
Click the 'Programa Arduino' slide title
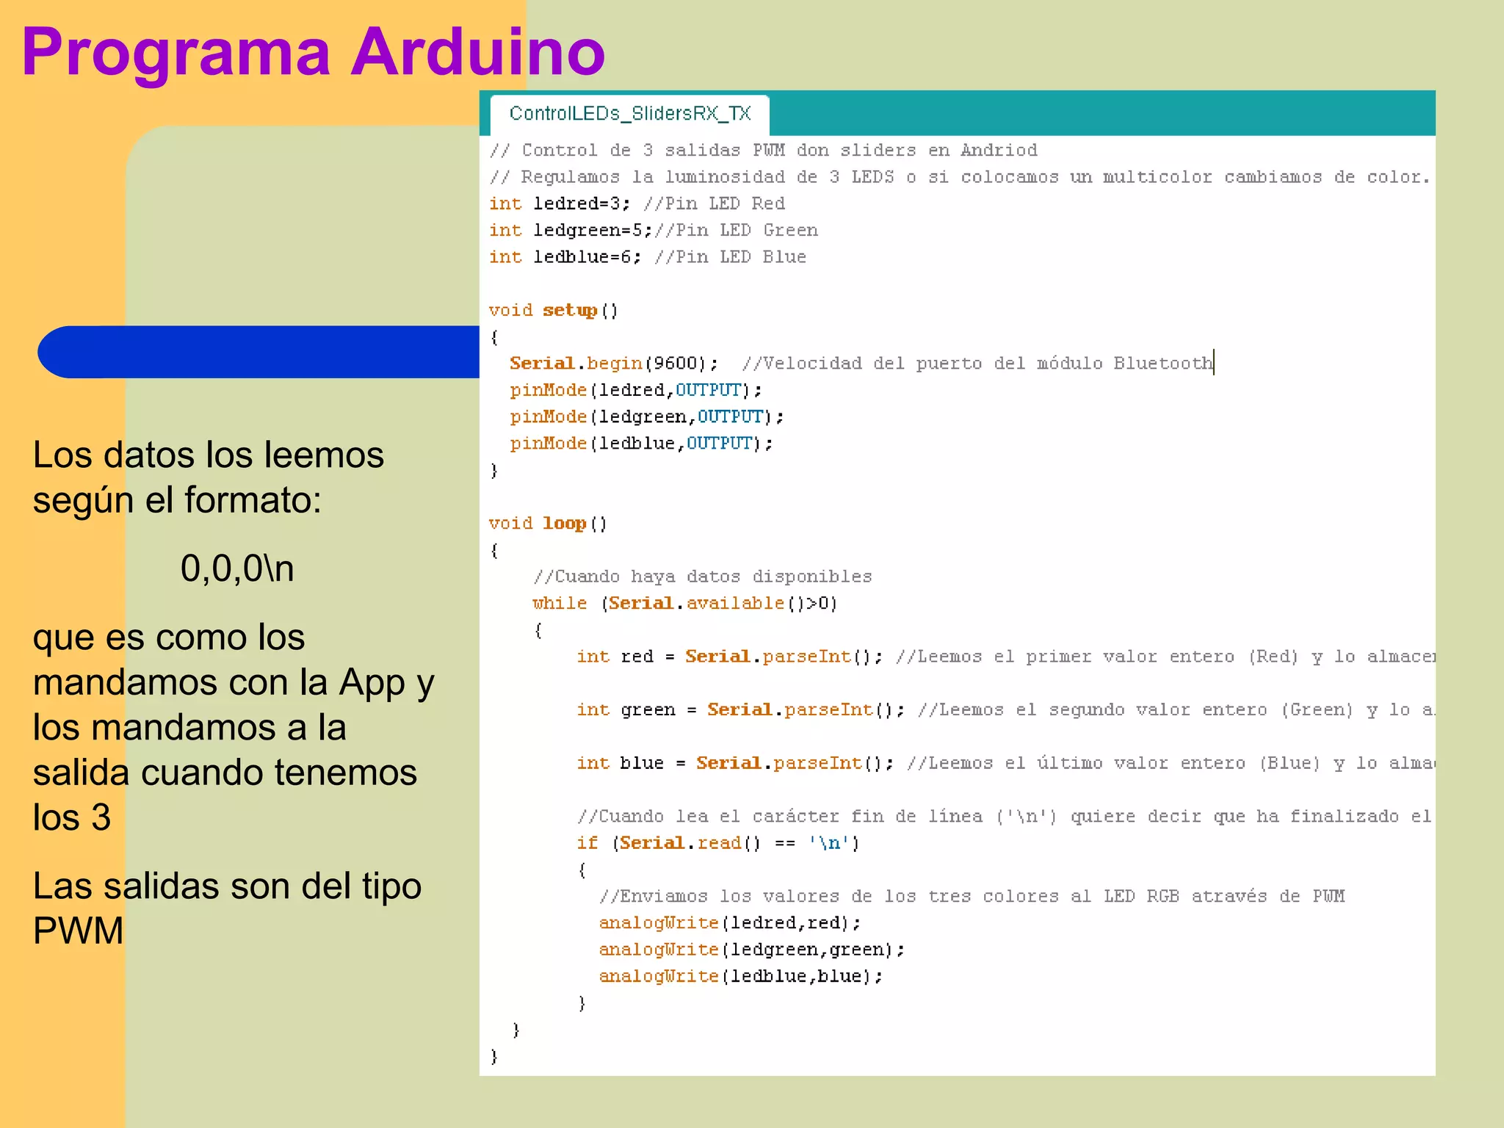click(314, 52)
